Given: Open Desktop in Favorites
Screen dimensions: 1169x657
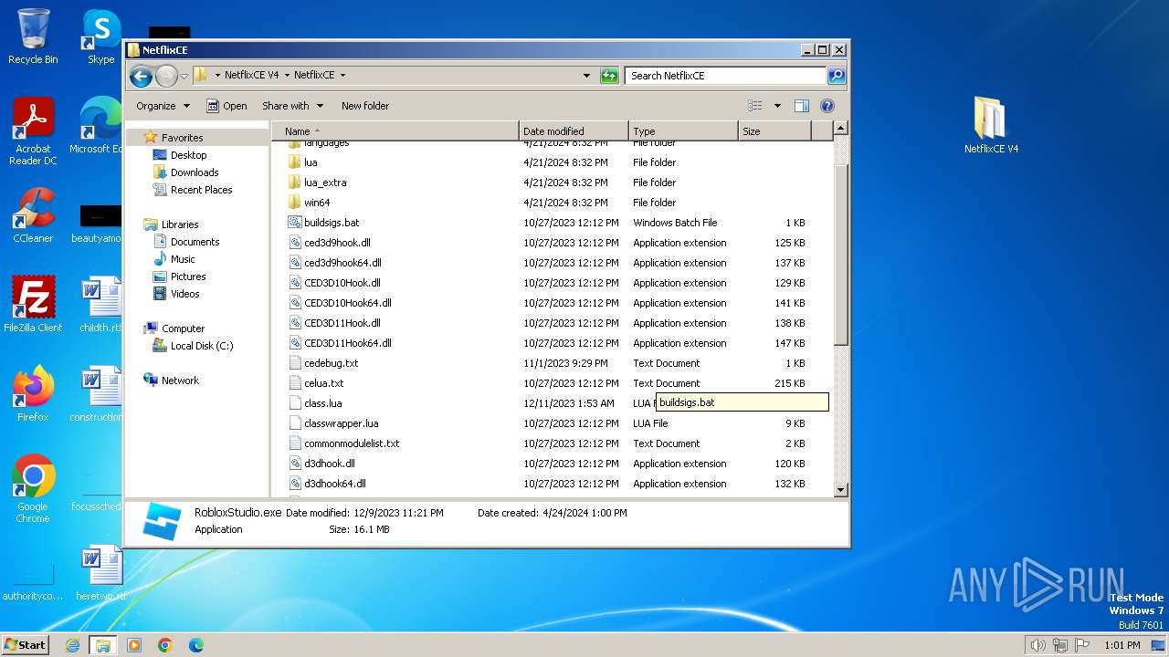Looking at the screenshot, I should (x=188, y=155).
